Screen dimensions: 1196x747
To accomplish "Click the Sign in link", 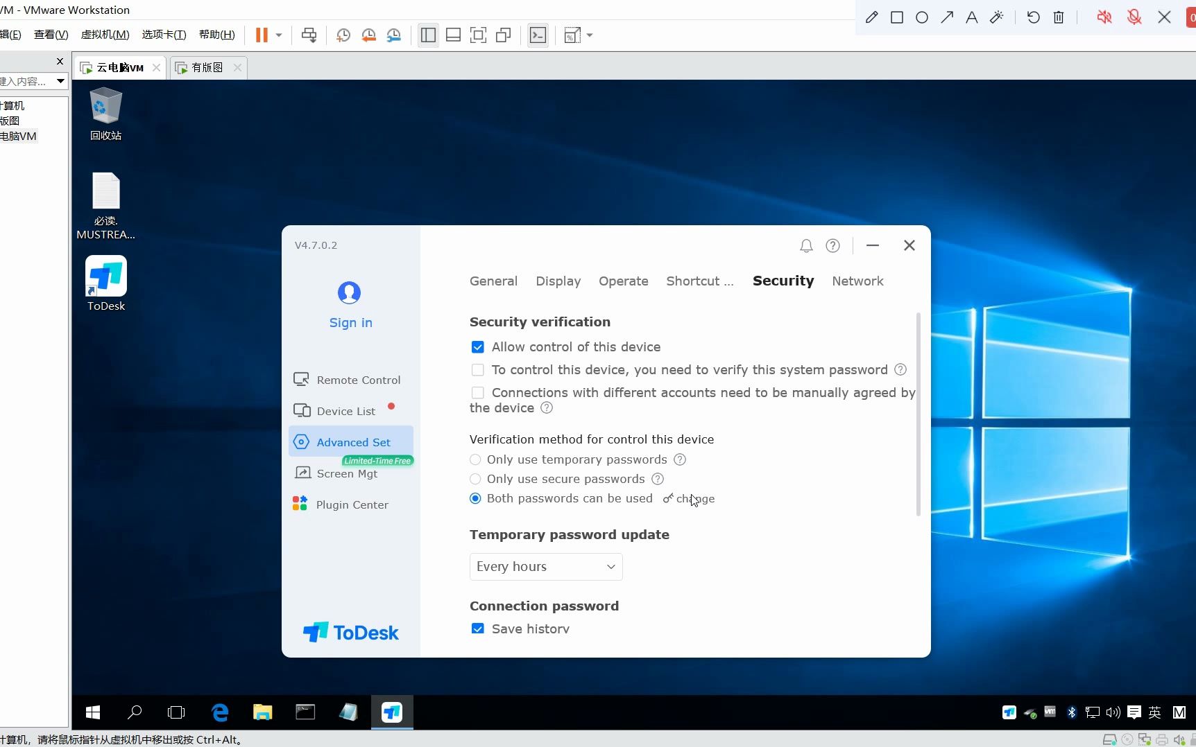I will tap(350, 323).
